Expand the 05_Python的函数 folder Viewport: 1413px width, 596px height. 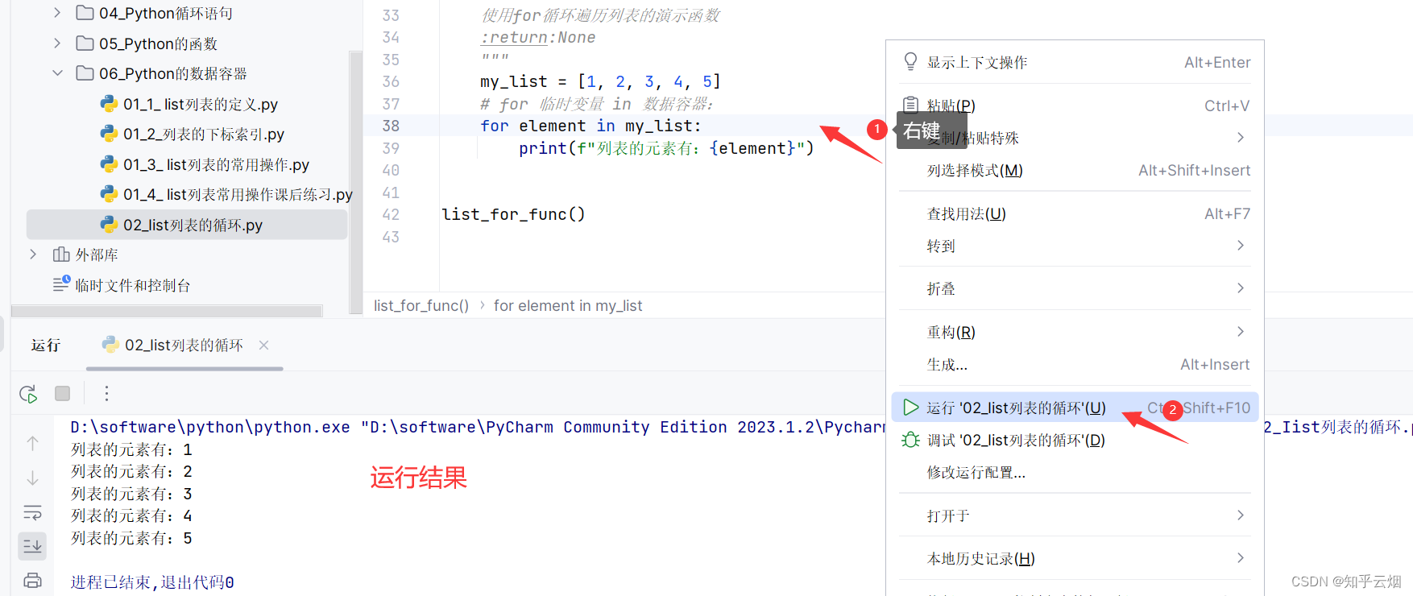56,43
